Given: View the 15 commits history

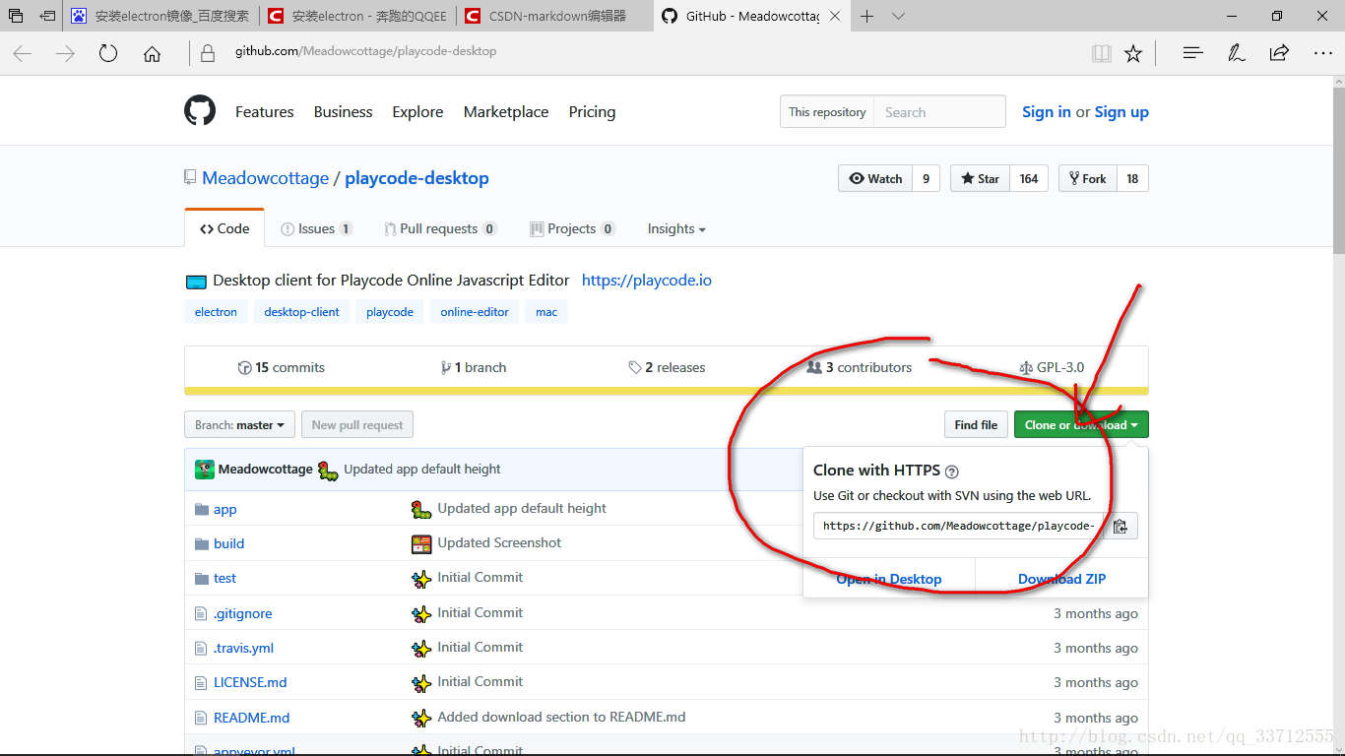Looking at the screenshot, I should click(x=282, y=367).
